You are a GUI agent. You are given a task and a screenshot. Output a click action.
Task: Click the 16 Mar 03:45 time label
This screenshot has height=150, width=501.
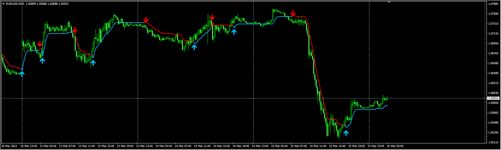pos(395,146)
